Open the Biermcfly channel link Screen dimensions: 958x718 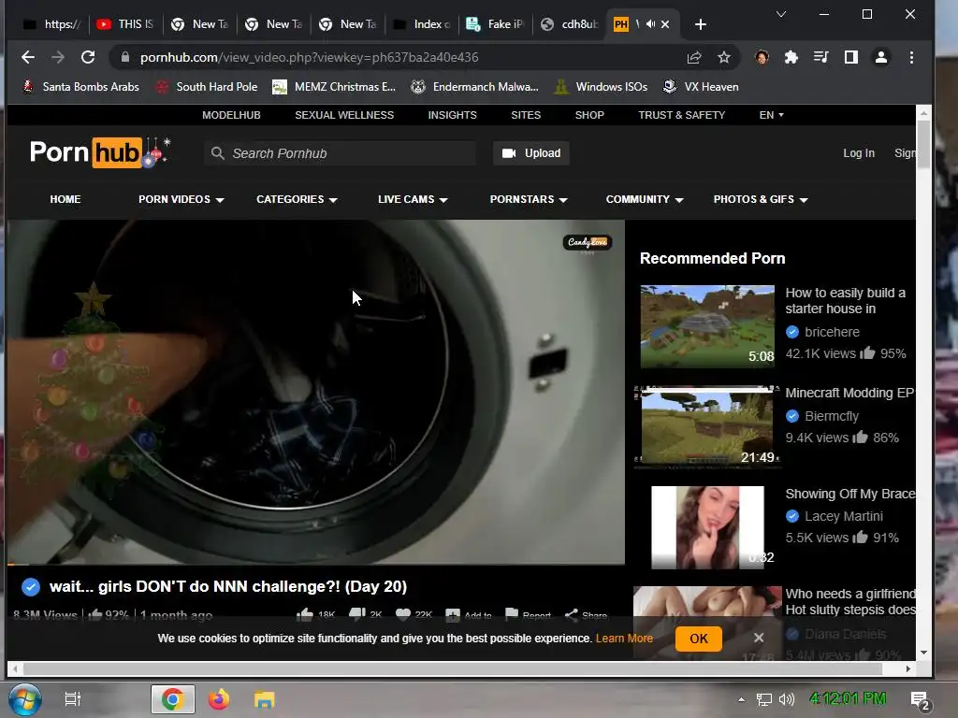pos(832,416)
